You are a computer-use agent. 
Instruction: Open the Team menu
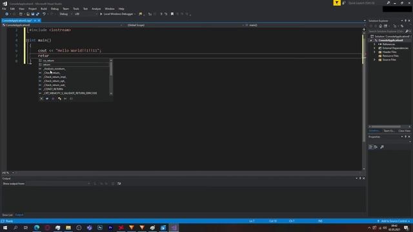click(x=66, y=8)
